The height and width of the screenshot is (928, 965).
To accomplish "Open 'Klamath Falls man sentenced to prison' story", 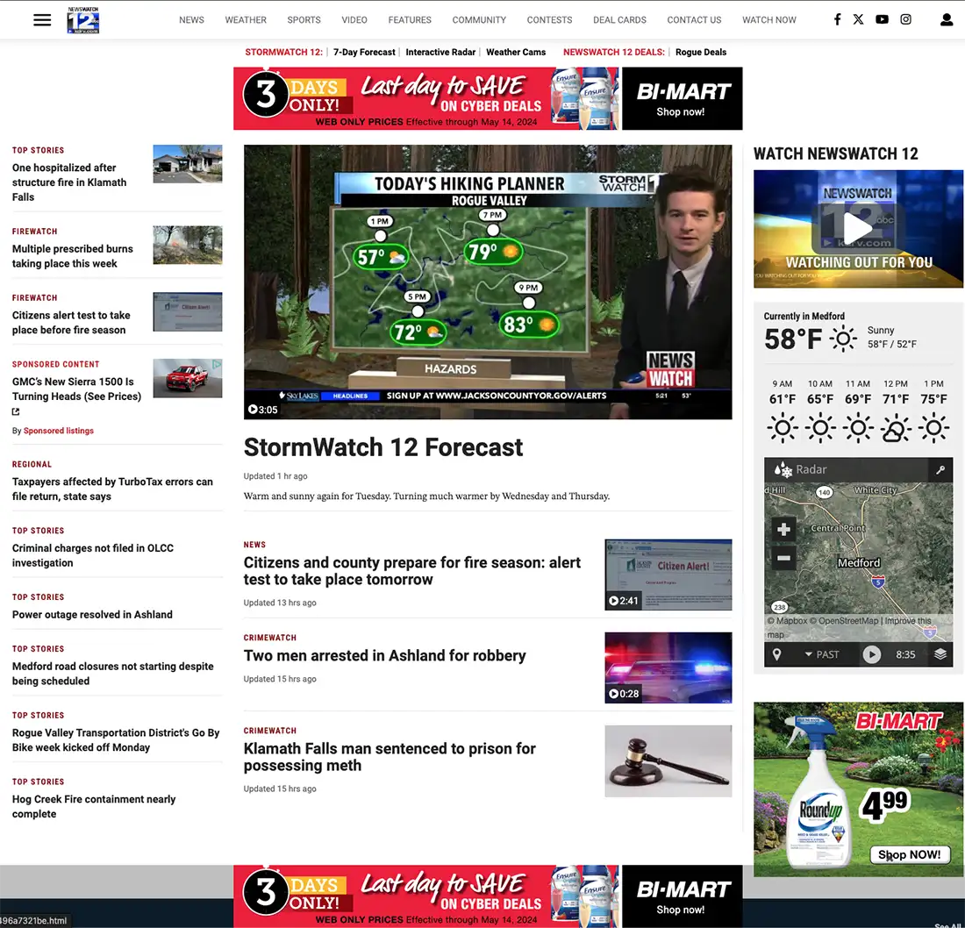I will click(390, 757).
